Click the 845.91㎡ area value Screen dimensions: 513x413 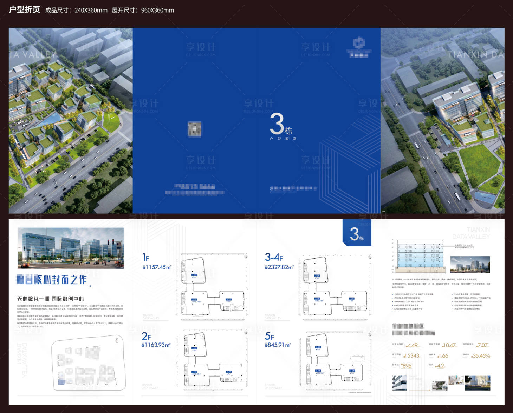(278, 345)
